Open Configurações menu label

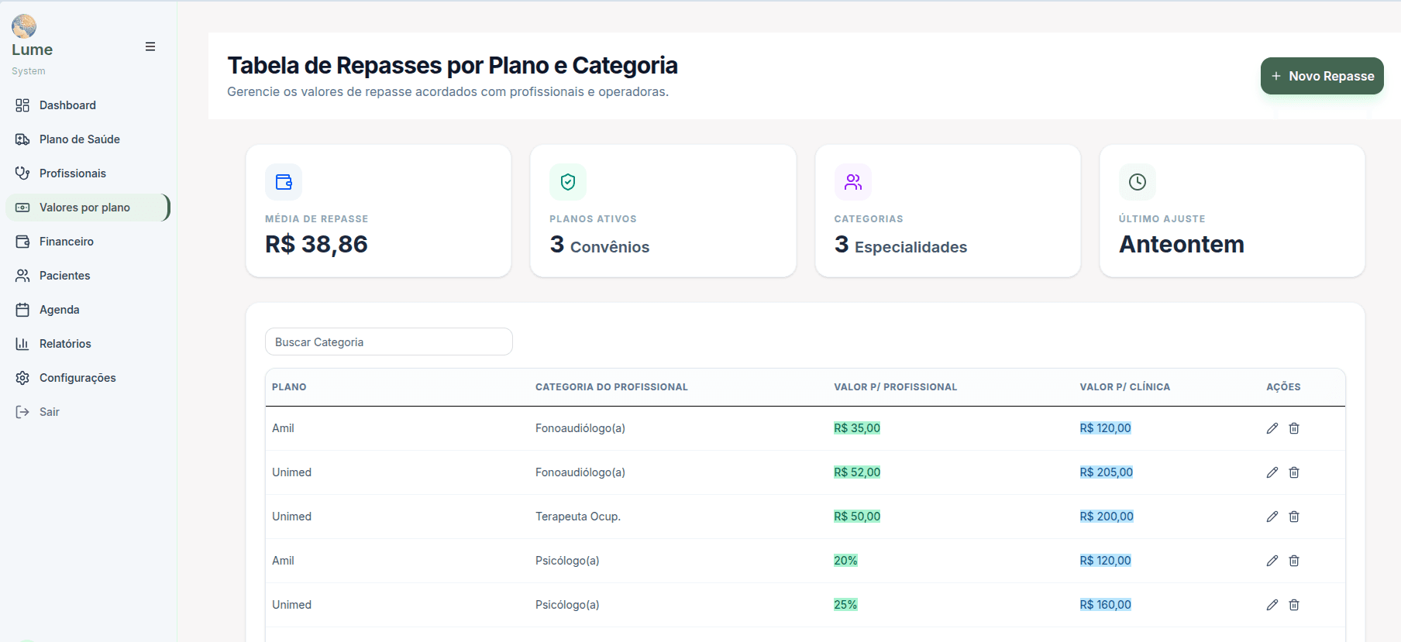(77, 378)
